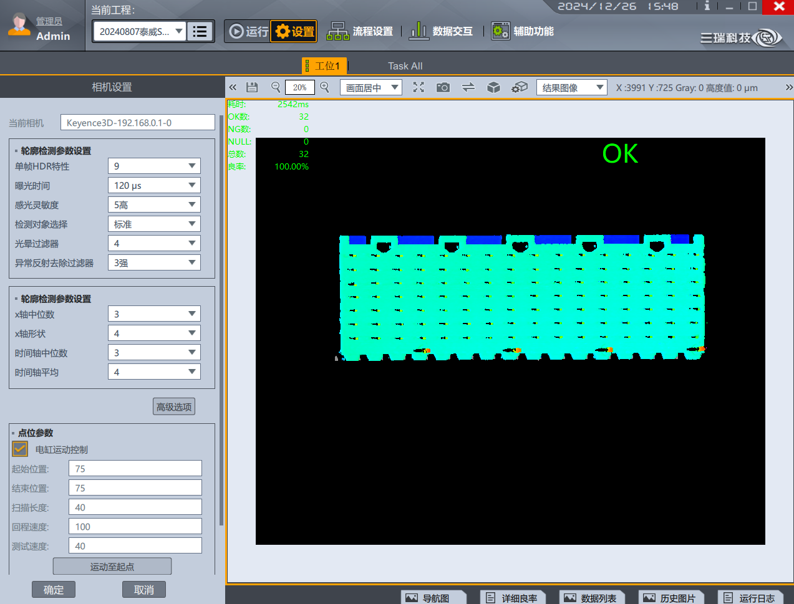Click the 确定 confirm button
This screenshot has height=604, width=794.
(x=54, y=590)
